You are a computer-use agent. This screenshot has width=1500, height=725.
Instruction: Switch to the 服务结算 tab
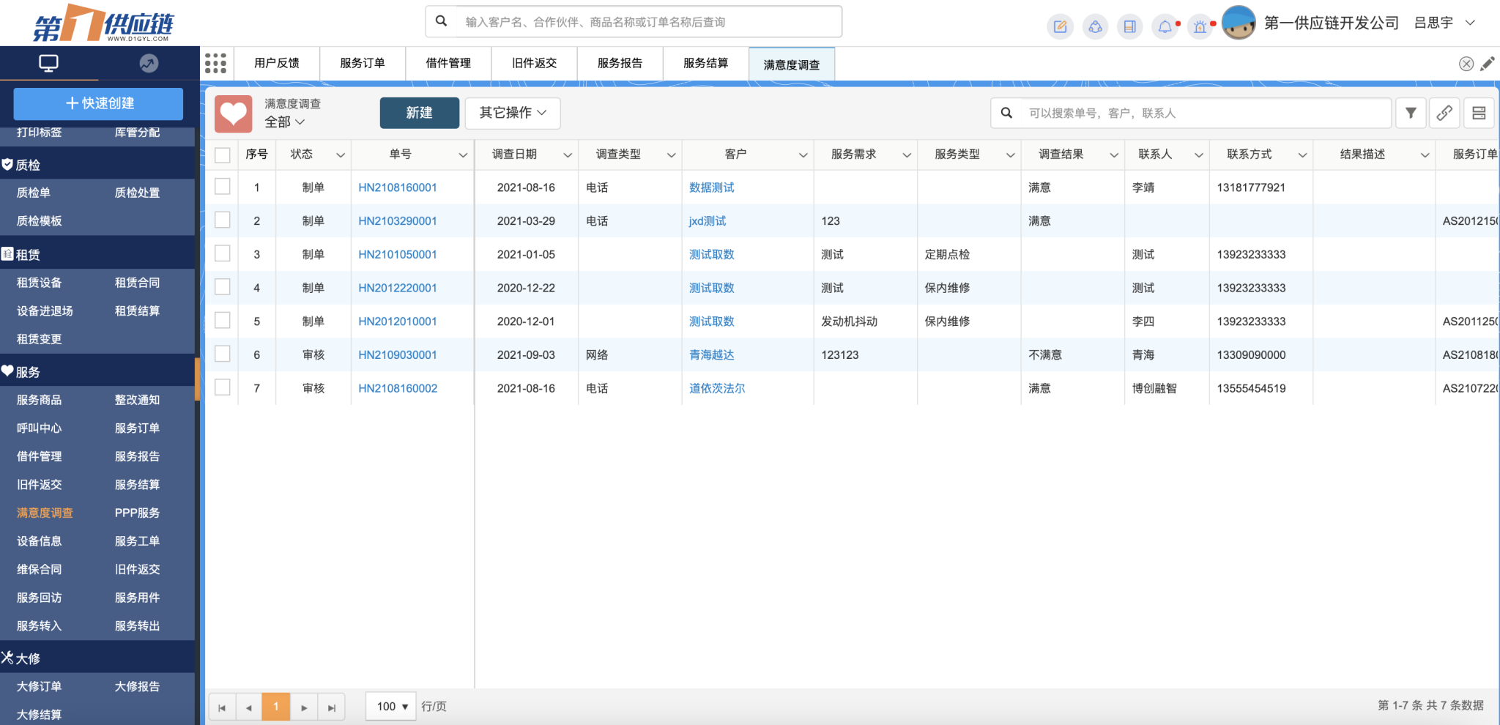(706, 63)
